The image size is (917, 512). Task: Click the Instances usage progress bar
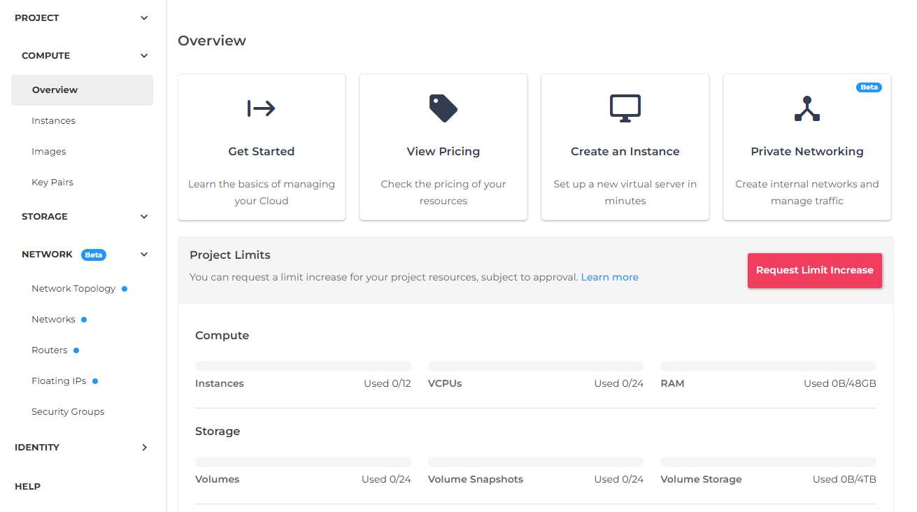303,366
